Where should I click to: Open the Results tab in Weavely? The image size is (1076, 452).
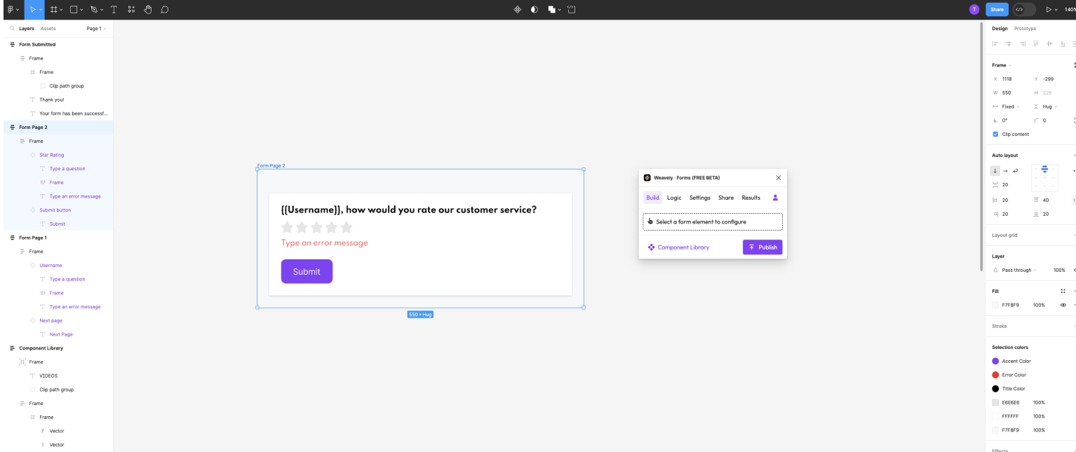[751, 198]
